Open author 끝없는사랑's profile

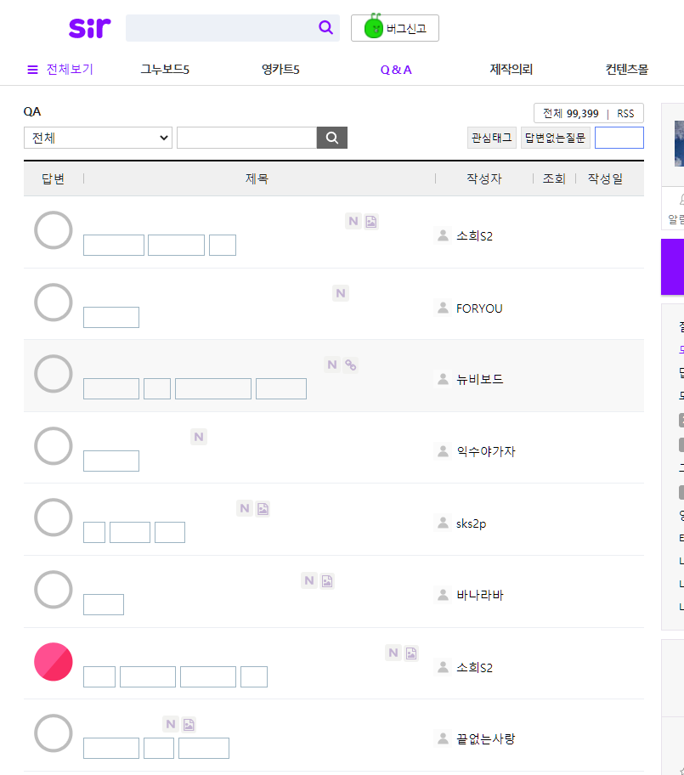pyautogui.click(x=486, y=739)
